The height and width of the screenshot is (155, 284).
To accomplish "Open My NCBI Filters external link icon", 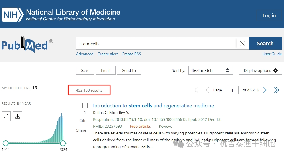I will pyautogui.click(x=35, y=88).
